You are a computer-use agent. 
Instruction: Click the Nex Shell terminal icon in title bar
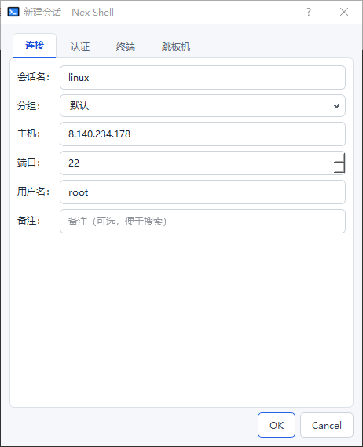13,13
